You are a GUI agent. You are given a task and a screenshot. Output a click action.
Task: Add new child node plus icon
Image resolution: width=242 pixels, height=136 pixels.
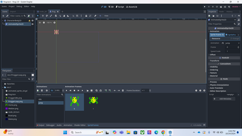tap(3, 16)
